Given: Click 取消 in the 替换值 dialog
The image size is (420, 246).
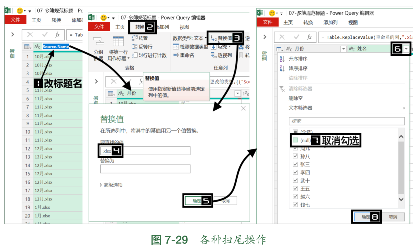Looking at the screenshot, I should click(225, 201).
